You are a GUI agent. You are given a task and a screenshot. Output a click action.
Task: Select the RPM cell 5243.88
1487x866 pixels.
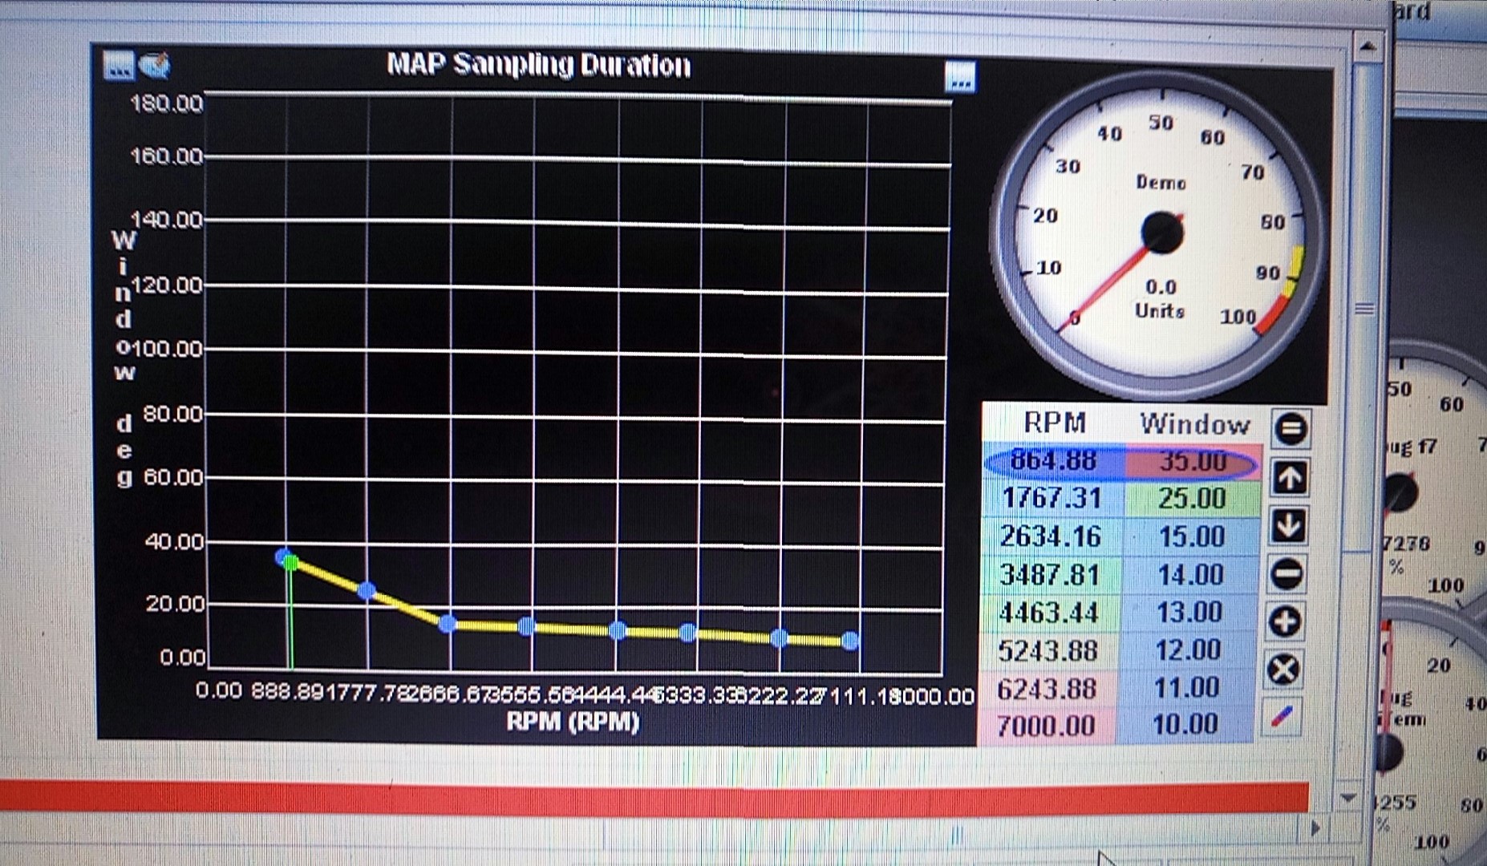1047,651
